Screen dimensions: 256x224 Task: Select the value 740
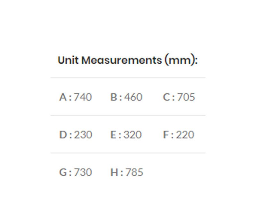tap(83, 97)
